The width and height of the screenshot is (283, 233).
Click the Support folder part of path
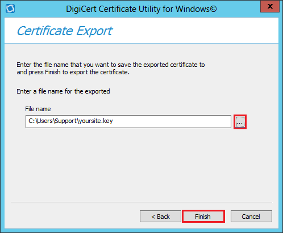[x=65, y=121]
